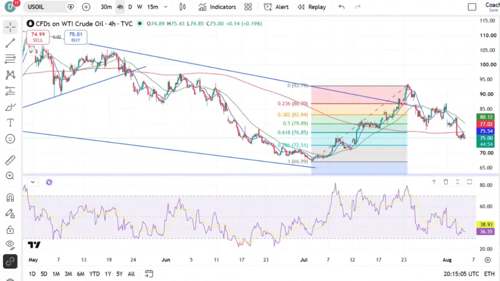Switch to the 30m timeframe
Image resolution: width=500 pixels, height=281 pixels.
106,7
